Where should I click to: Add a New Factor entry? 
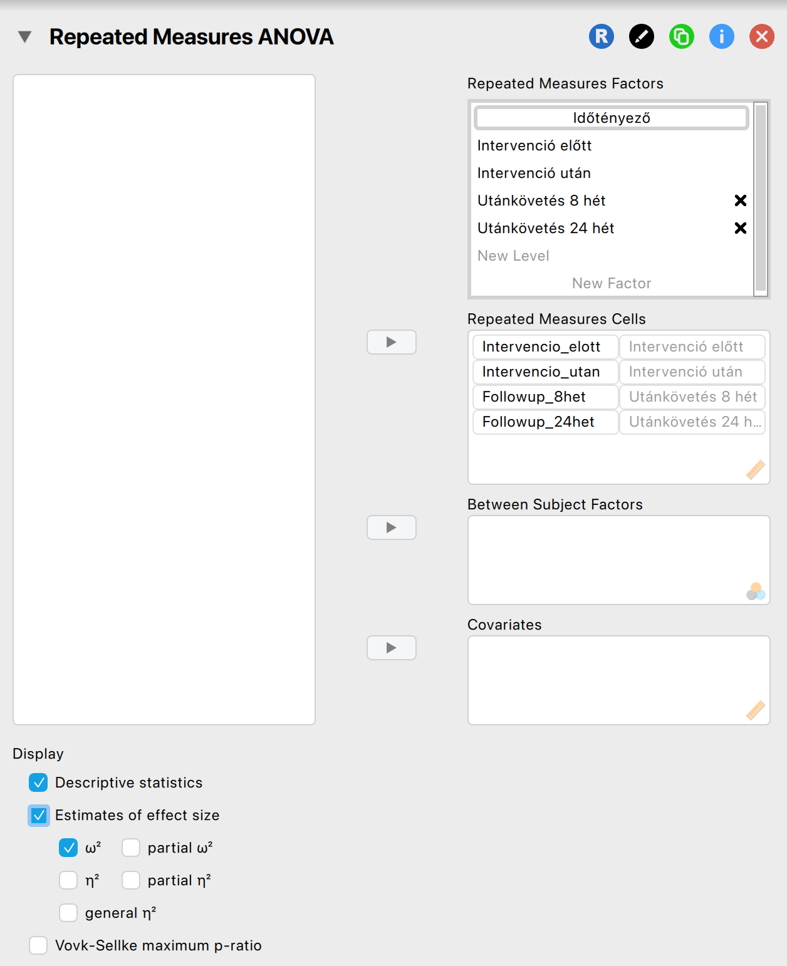coord(612,283)
